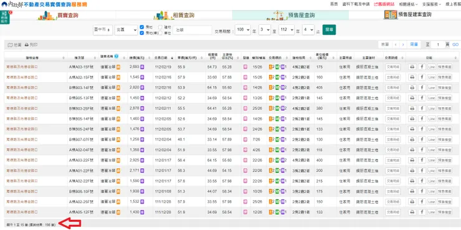Click the orange project icon in the B05-24F row

pyautogui.click(x=118, y=129)
